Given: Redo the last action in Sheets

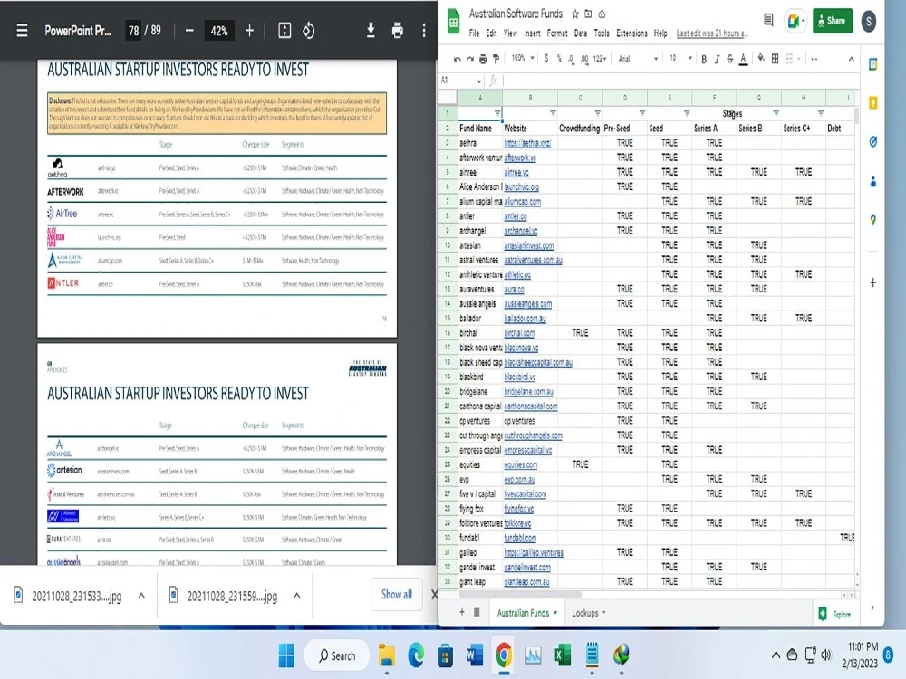Looking at the screenshot, I should (469, 58).
